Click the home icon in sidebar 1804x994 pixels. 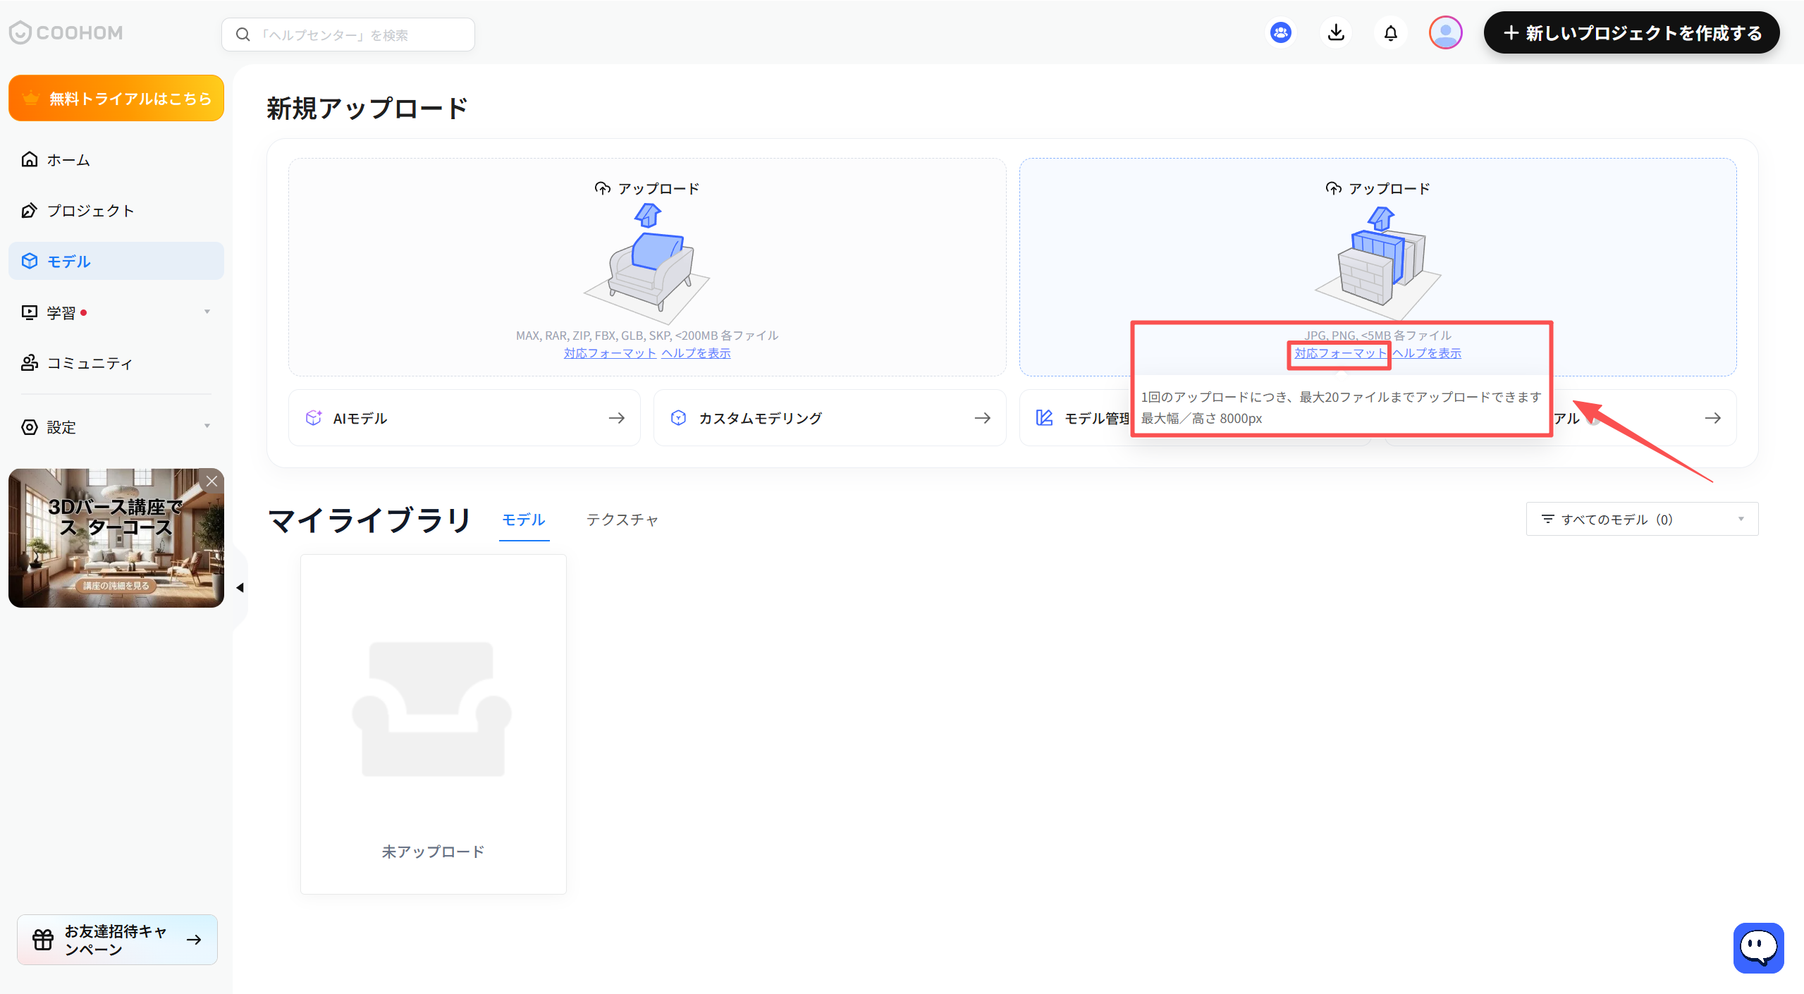(x=30, y=159)
